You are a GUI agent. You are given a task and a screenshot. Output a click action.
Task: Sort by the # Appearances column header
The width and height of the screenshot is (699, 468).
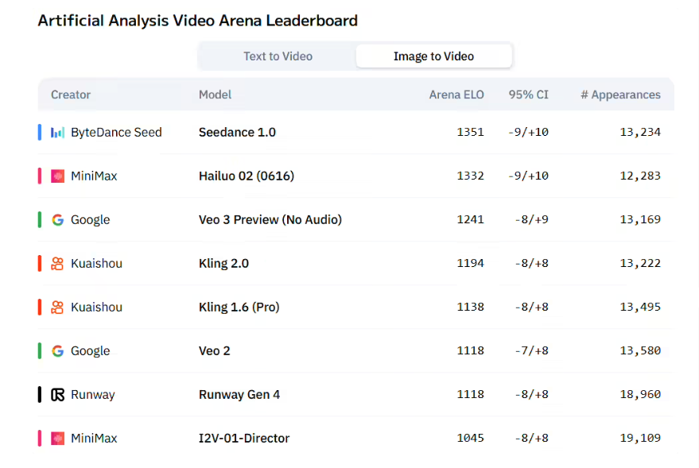(x=620, y=95)
